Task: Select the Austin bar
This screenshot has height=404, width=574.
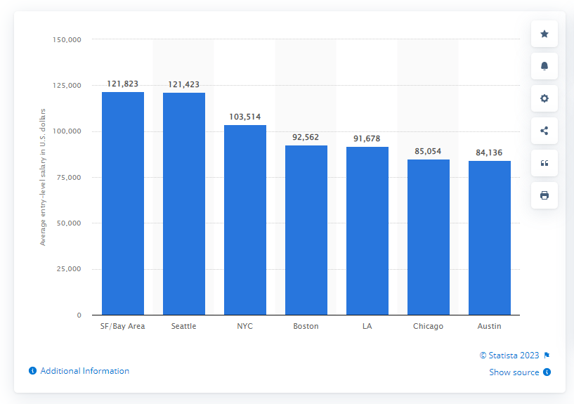Action: 490,237
